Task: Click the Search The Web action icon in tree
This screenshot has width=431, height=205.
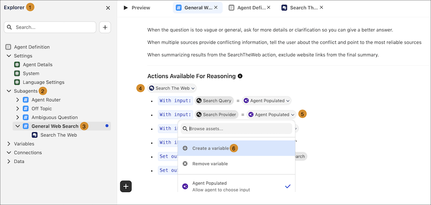Action: [34, 135]
